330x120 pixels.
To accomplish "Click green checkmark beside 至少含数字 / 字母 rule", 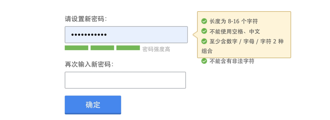I will click(x=204, y=41).
